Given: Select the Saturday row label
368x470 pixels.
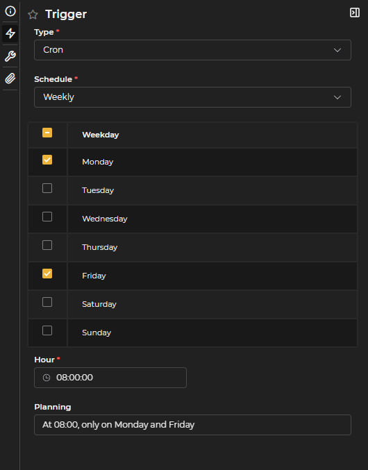Looking at the screenshot, I should click(x=99, y=304).
